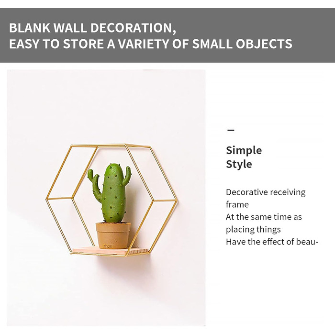The width and height of the screenshot is (335, 335).
Task: Click the "placing things" text line
Action: click(x=253, y=229)
